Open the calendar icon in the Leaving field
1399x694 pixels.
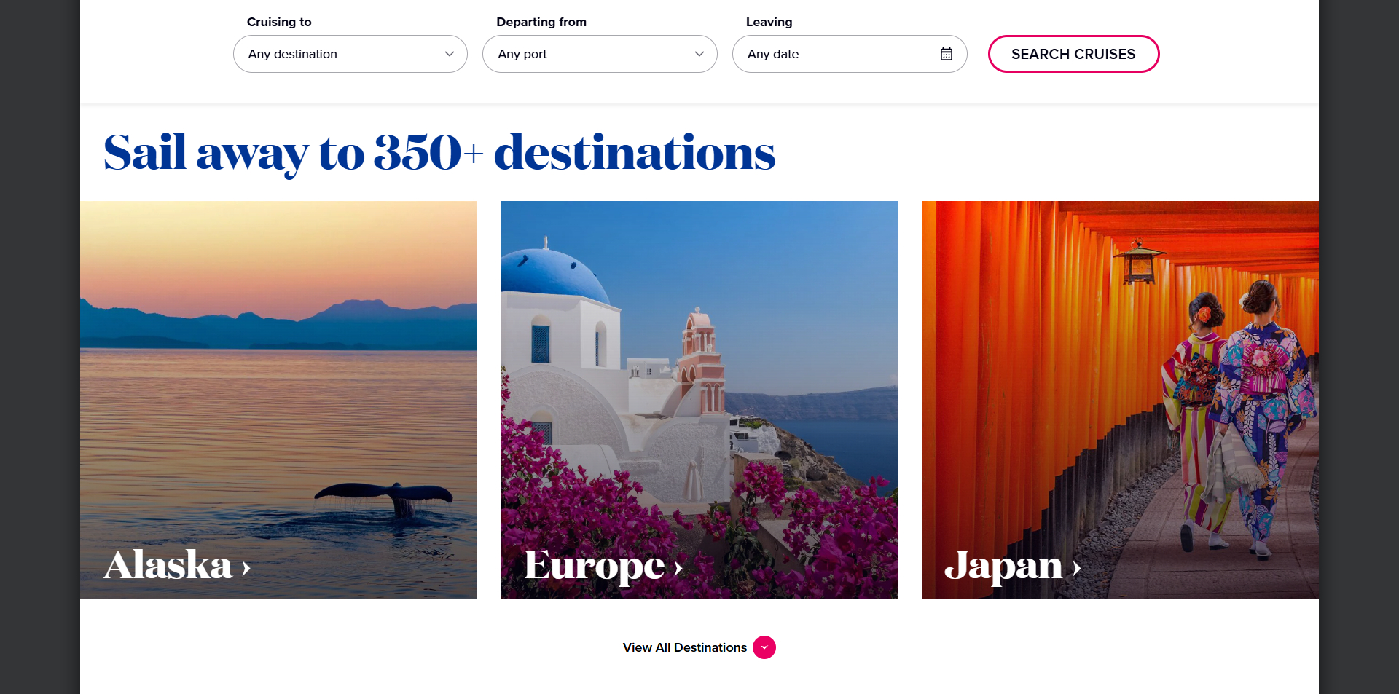click(946, 53)
